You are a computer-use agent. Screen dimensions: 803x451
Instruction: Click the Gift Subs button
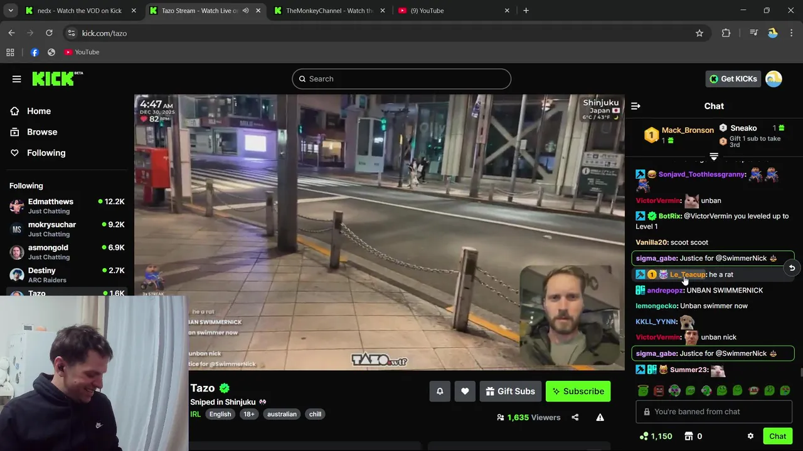tap(510, 391)
